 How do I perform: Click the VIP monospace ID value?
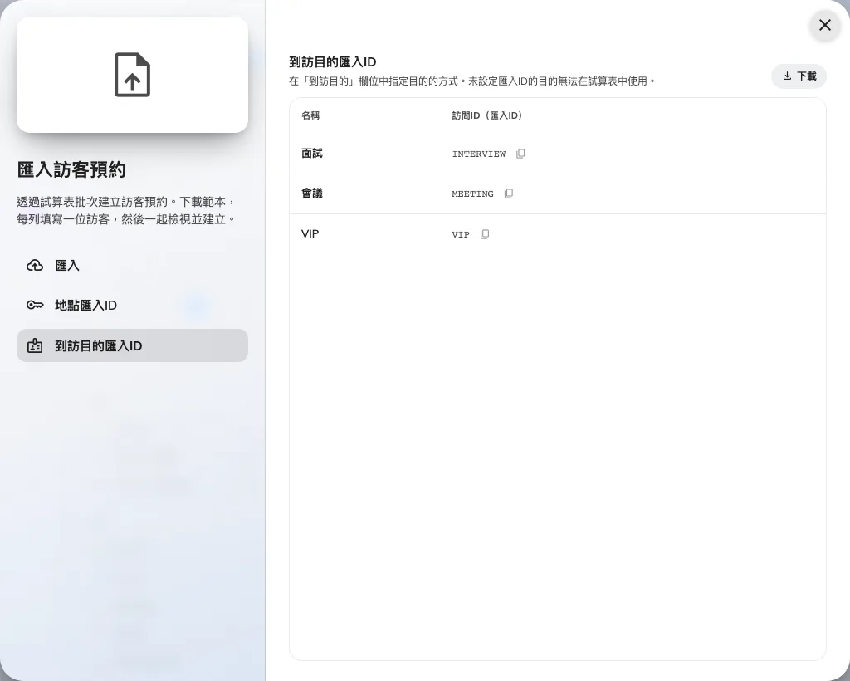point(461,234)
